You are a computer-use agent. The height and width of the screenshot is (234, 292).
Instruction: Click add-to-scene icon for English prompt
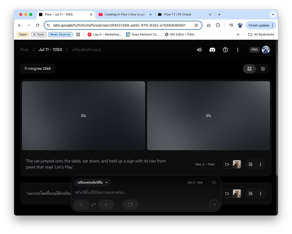point(227,164)
